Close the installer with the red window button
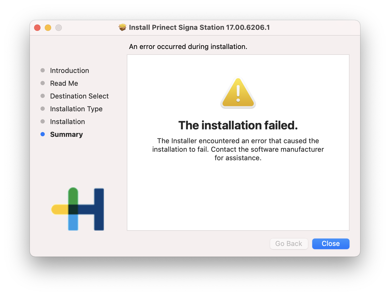390x296 pixels. 37,28
